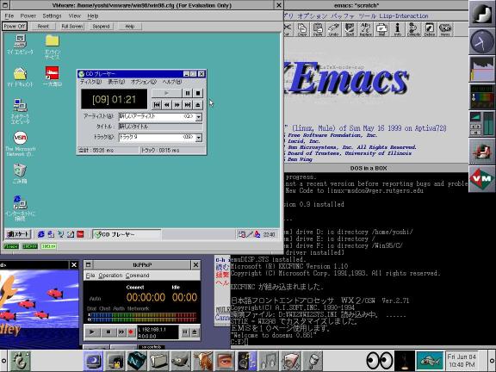The width and height of the screenshot is (496, 372).
Task: Click the Lisp-Interaction menu in XEmacs
Action: [x=404, y=15]
